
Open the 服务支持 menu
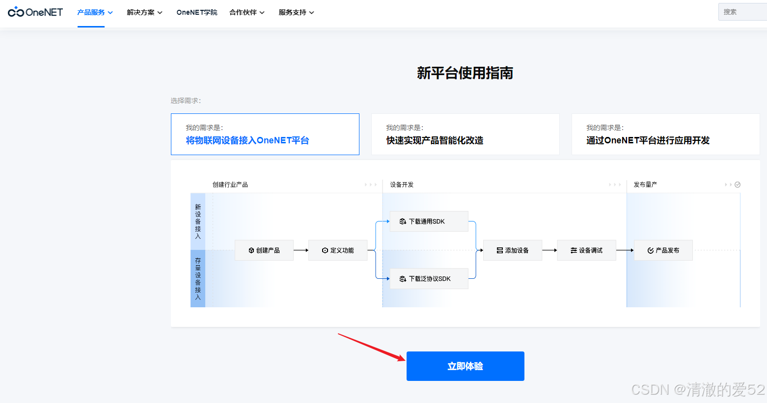coord(292,12)
